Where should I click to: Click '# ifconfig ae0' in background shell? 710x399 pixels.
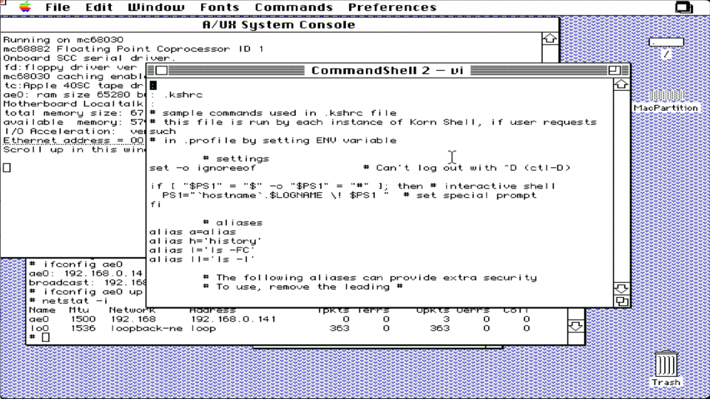point(76,265)
